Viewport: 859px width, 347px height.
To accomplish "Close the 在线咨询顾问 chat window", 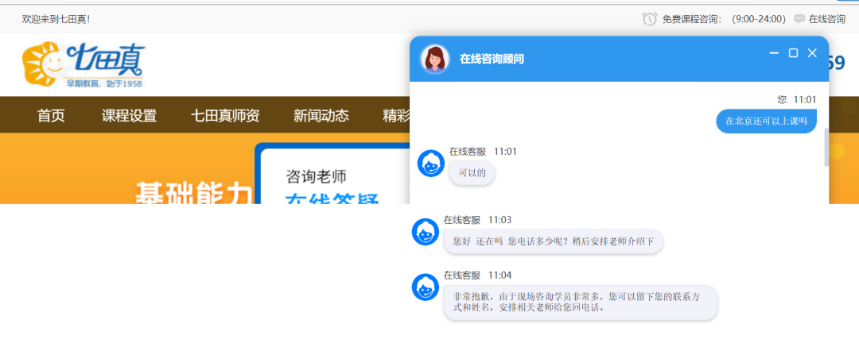I will [812, 53].
